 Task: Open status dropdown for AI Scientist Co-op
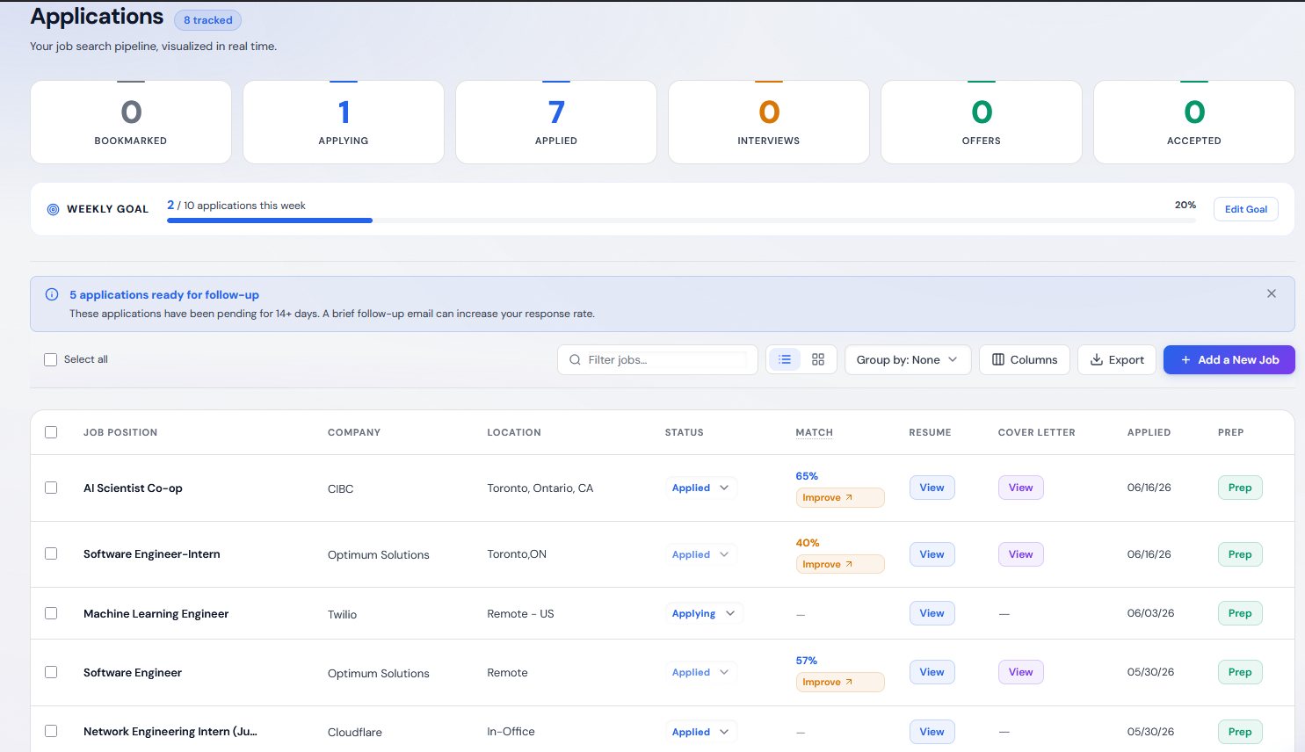click(x=700, y=488)
